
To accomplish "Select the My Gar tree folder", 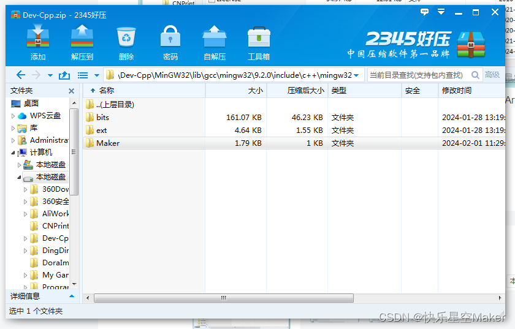I will (56, 275).
